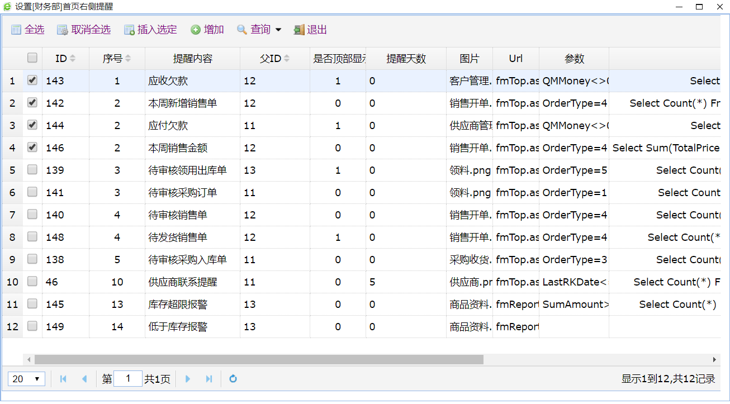Jump to the last page arrow

coord(209,379)
